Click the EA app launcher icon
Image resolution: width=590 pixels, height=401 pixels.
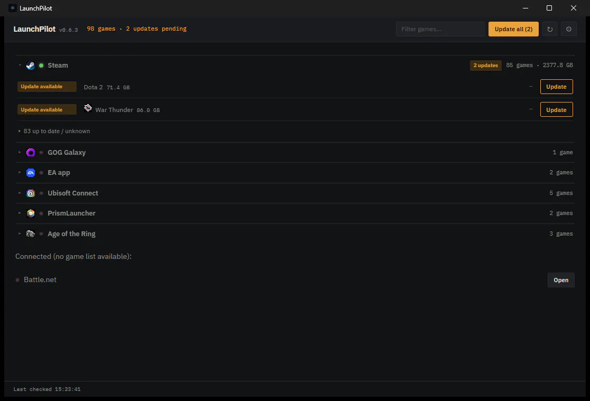[x=31, y=173]
